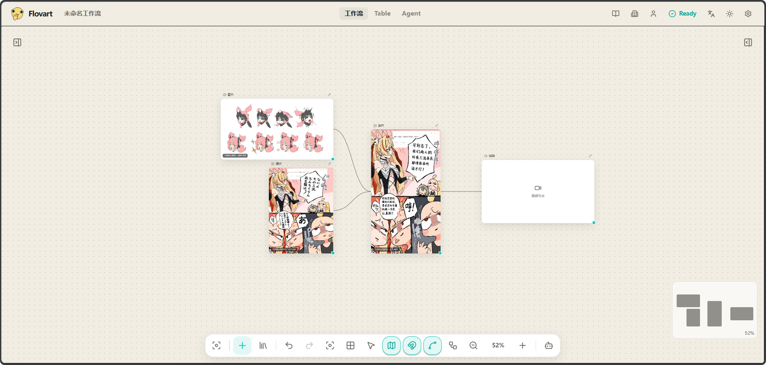Edit the Chinese comic image node pencil
This screenshot has width=766, height=365.
tap(436, 125)
